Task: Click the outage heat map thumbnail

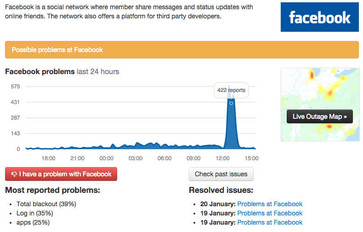Action: click(319, 87)
